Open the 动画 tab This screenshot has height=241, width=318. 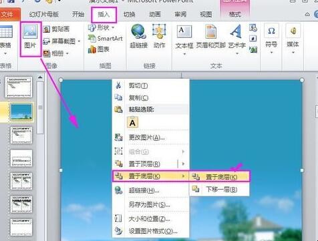pyautogui.click(x=155, y=15)
